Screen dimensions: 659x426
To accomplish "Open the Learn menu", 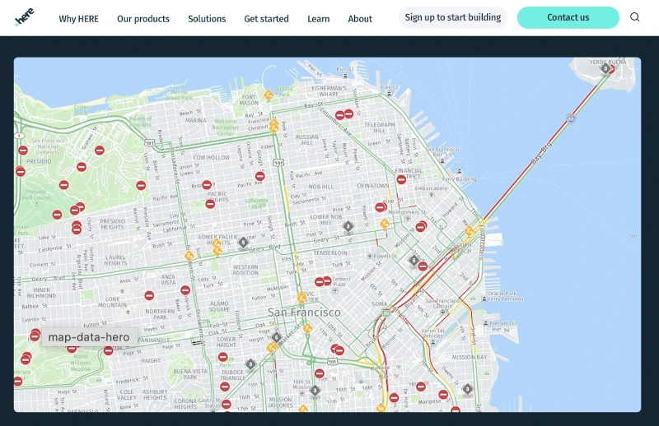I will coord(319,19).
